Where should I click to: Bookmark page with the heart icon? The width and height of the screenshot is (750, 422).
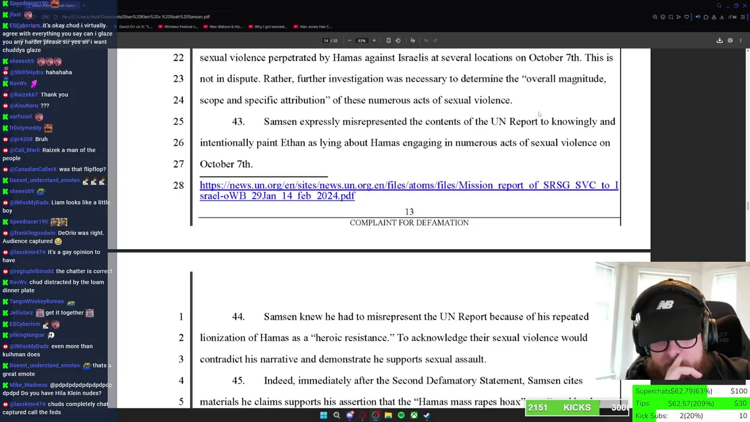[x=687, y=17]
